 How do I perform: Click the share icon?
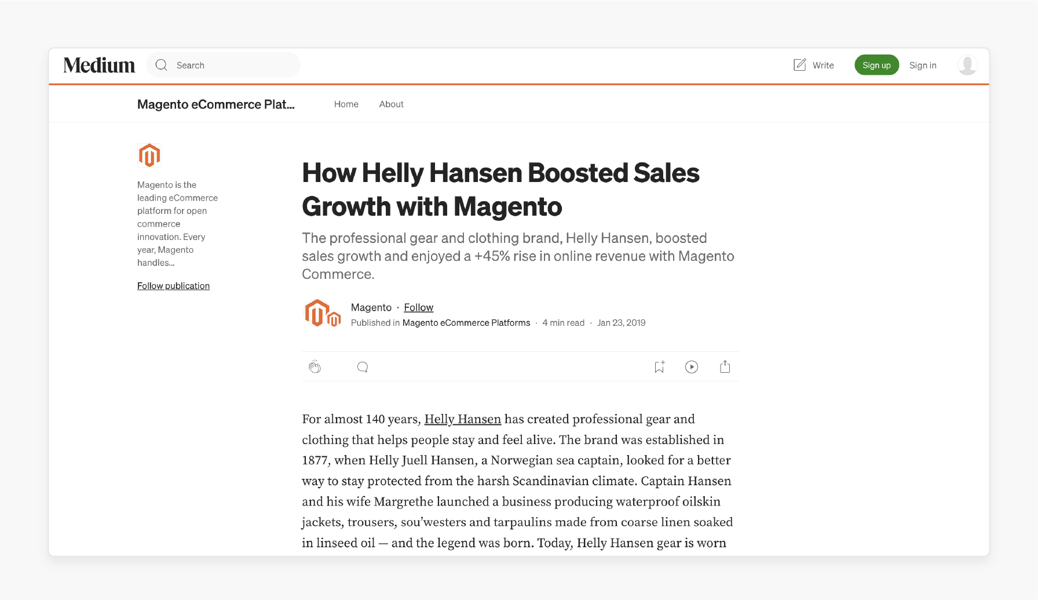click(x=725, y=367)
